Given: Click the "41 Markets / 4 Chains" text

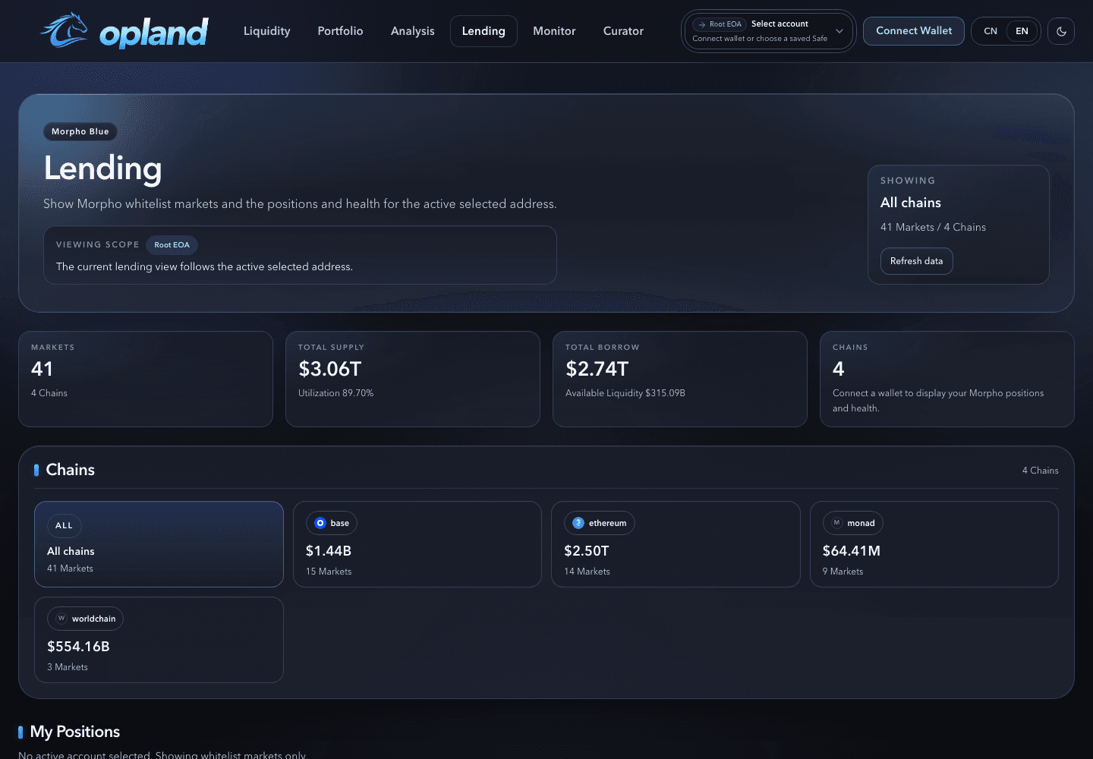Looking at the screenshot, I should (x=934, y=228).
